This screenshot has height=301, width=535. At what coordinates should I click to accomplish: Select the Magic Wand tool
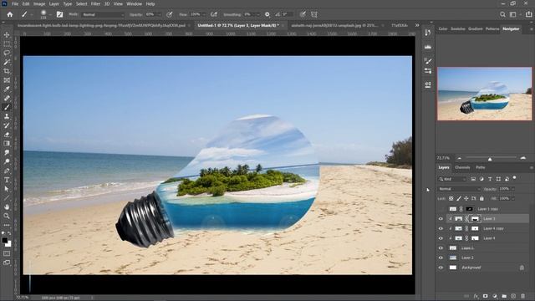pos(7,62)
